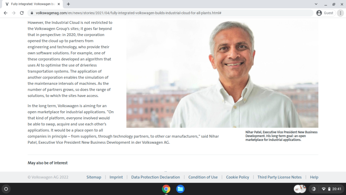View site security lock info
The width and height of the screenshot is (346, 195).
[x=32, y=13]
